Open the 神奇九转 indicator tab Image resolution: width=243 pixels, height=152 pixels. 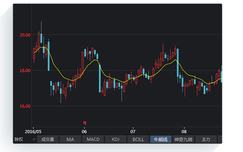point(184,140)
